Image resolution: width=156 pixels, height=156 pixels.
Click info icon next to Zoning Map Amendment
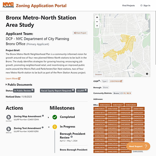(43, 116)
